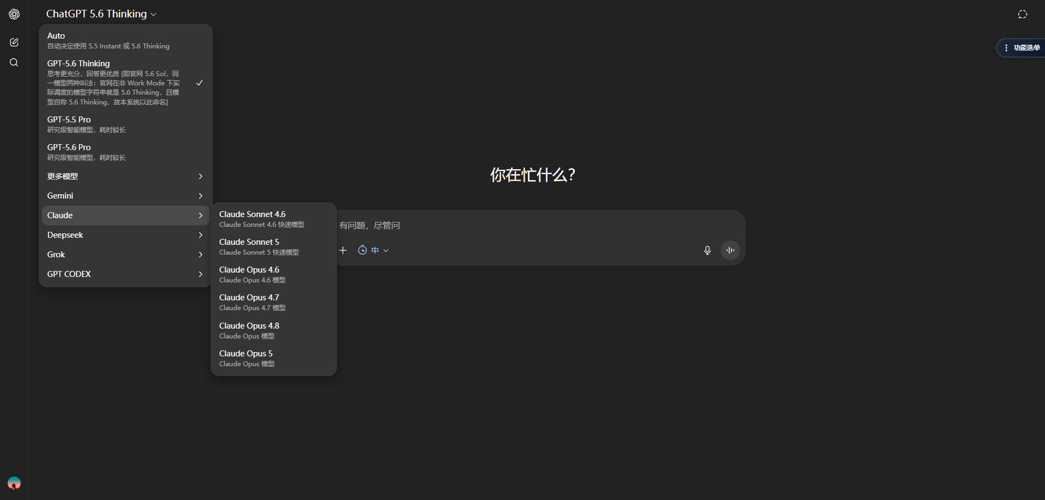Viewport: 1045px width, 500px height.
Task: Expand the Grok models submenu
Action: click(126, 255)
